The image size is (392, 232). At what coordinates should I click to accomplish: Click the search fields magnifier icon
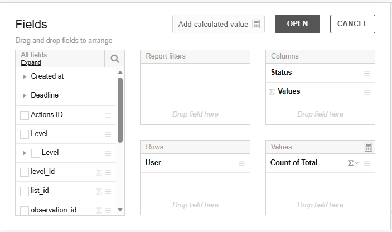pyautogui.click(x=114, y=59)
